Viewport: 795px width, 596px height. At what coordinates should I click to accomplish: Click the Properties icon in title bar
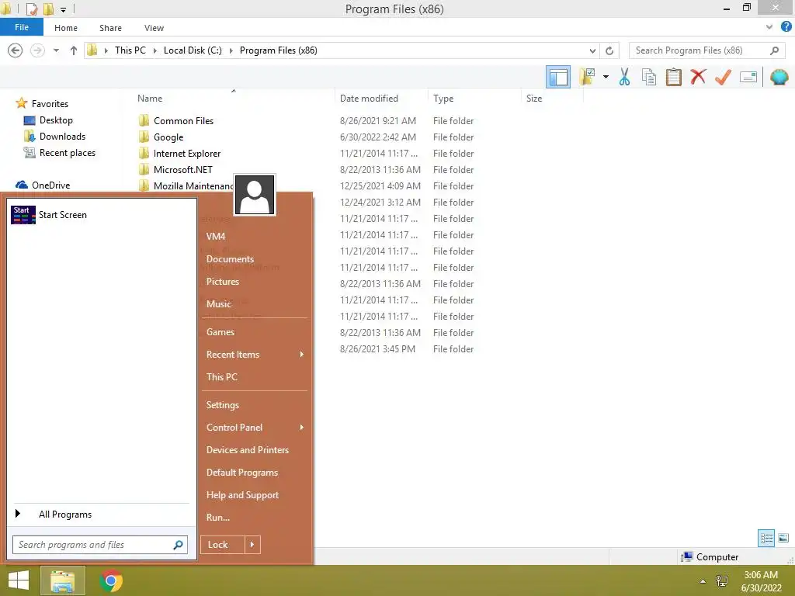(31, 9)
